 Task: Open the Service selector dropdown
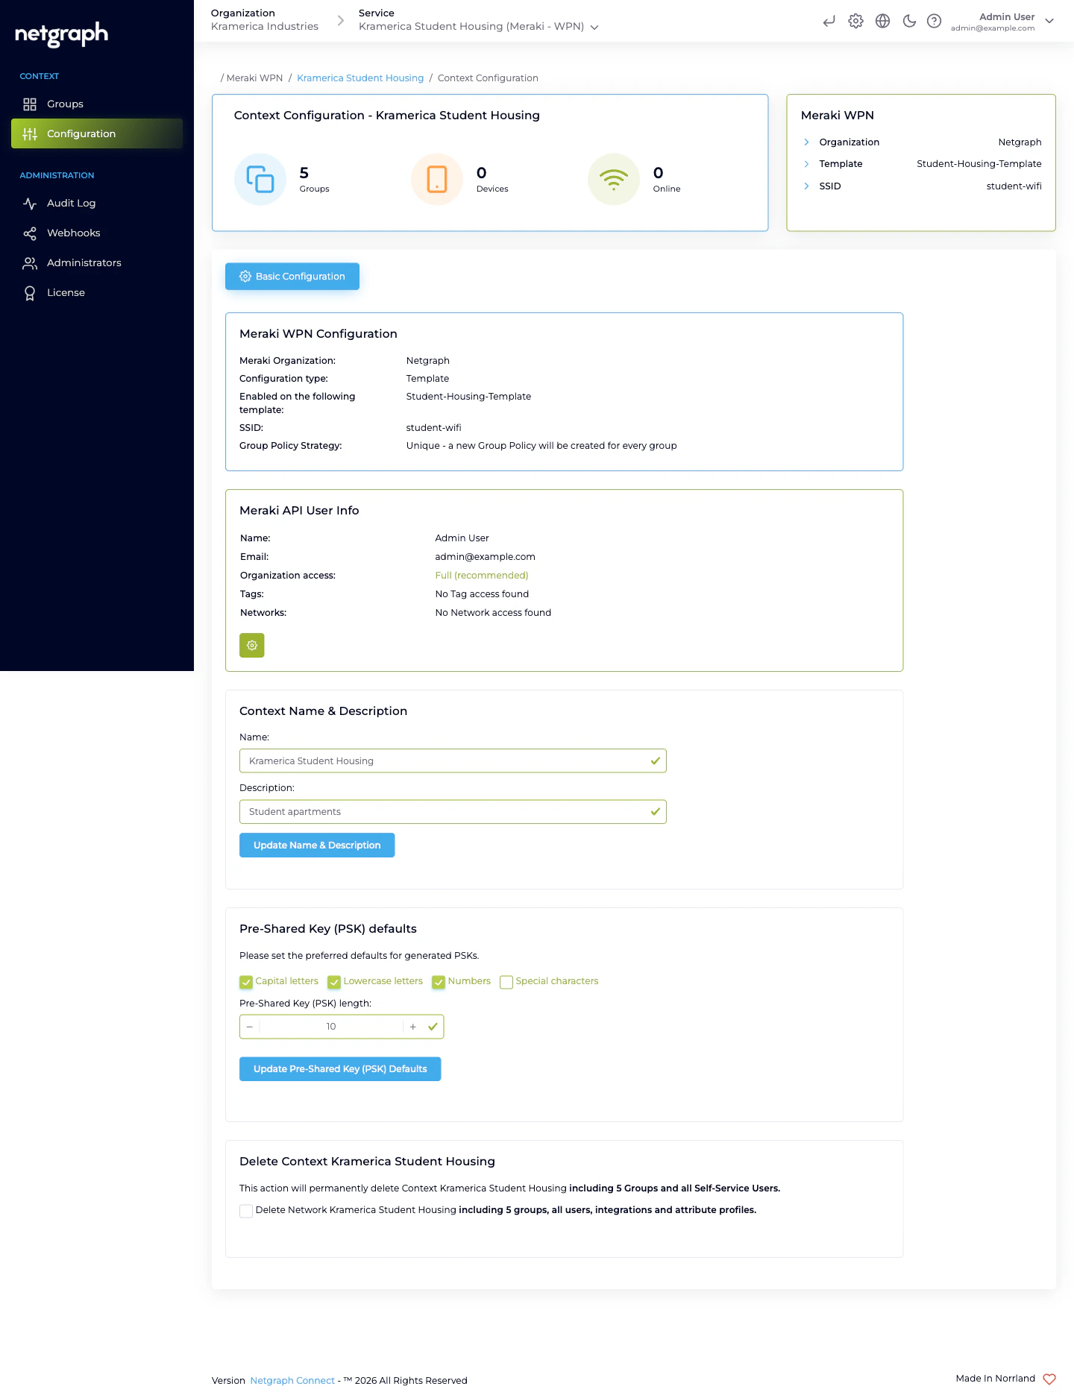pos(479,26)
